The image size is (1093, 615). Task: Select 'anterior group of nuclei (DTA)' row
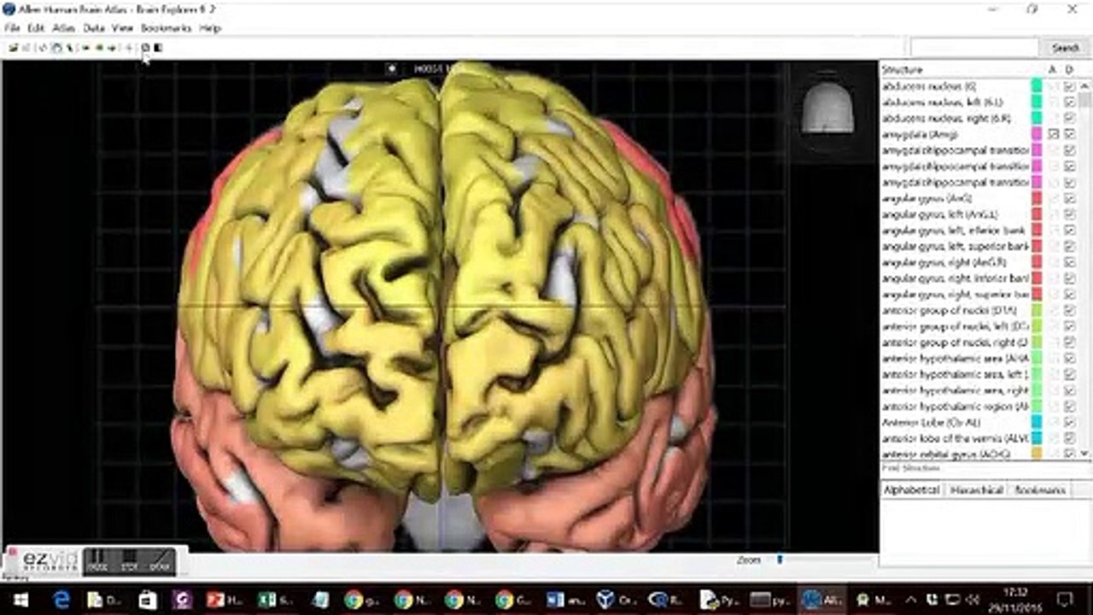point(980,310)
